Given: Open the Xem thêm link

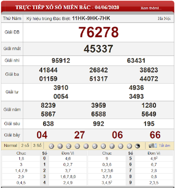Looking at the screenshot, I should (x=151, y=8).
